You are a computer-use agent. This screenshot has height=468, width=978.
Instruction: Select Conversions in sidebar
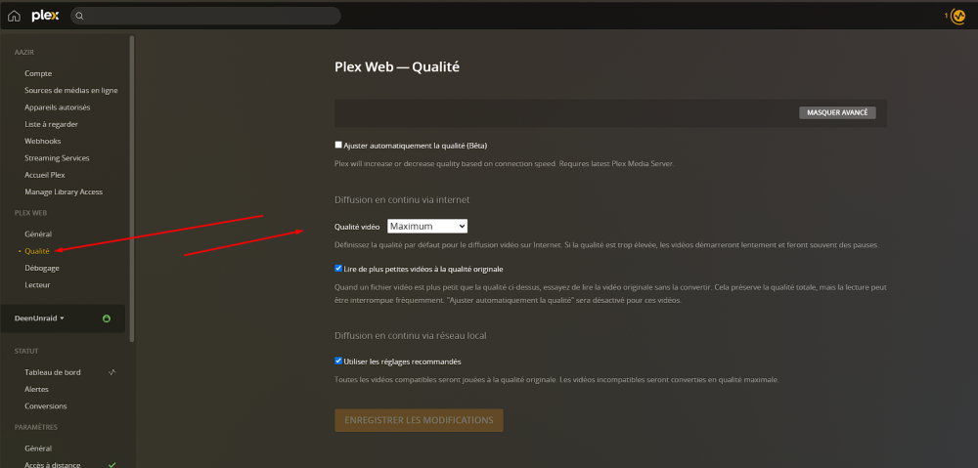point(46,406)
